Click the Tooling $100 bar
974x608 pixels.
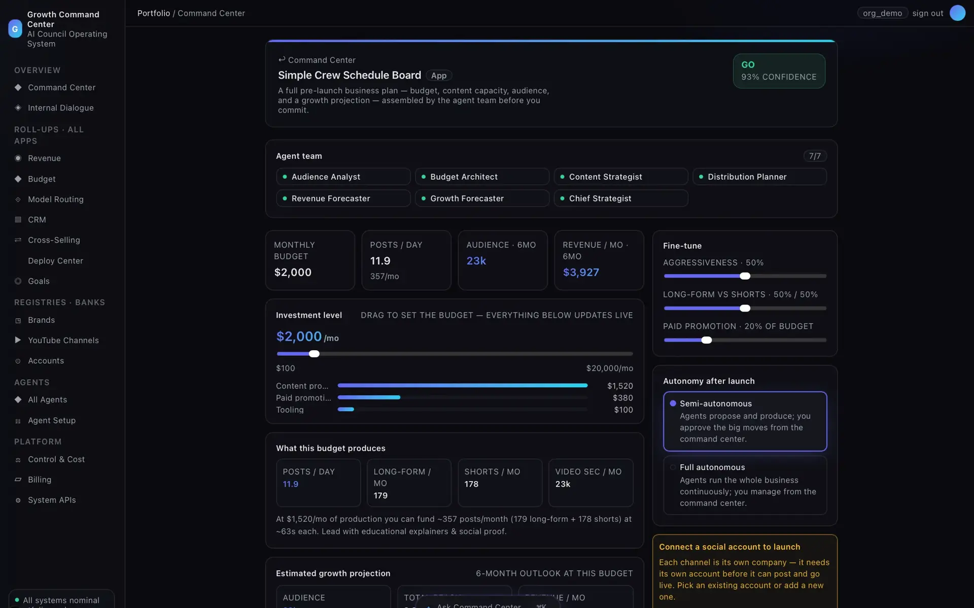pyautogui.click(x=463, y=410)
